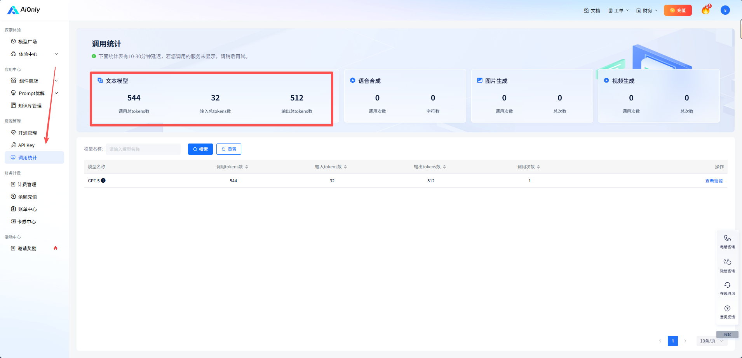Focus the 模型名称 search input

point(143,149)
